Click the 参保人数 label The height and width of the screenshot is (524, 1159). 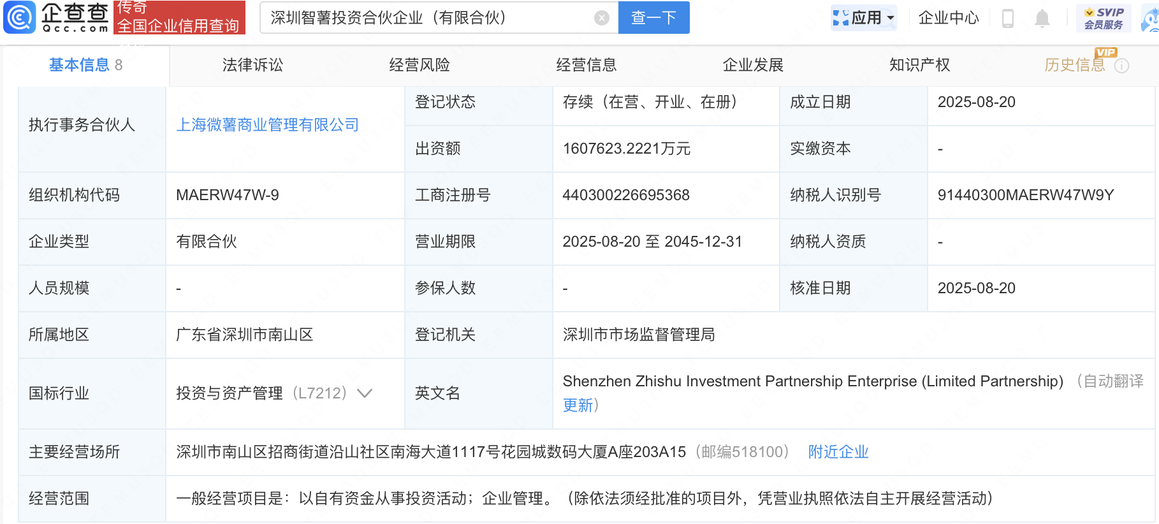click(x=446, y=288)
